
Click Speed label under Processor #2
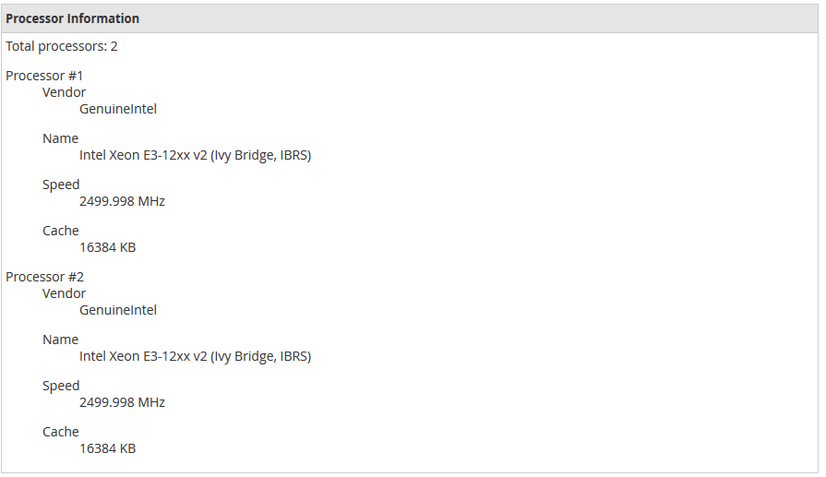(x=61, y=386)
